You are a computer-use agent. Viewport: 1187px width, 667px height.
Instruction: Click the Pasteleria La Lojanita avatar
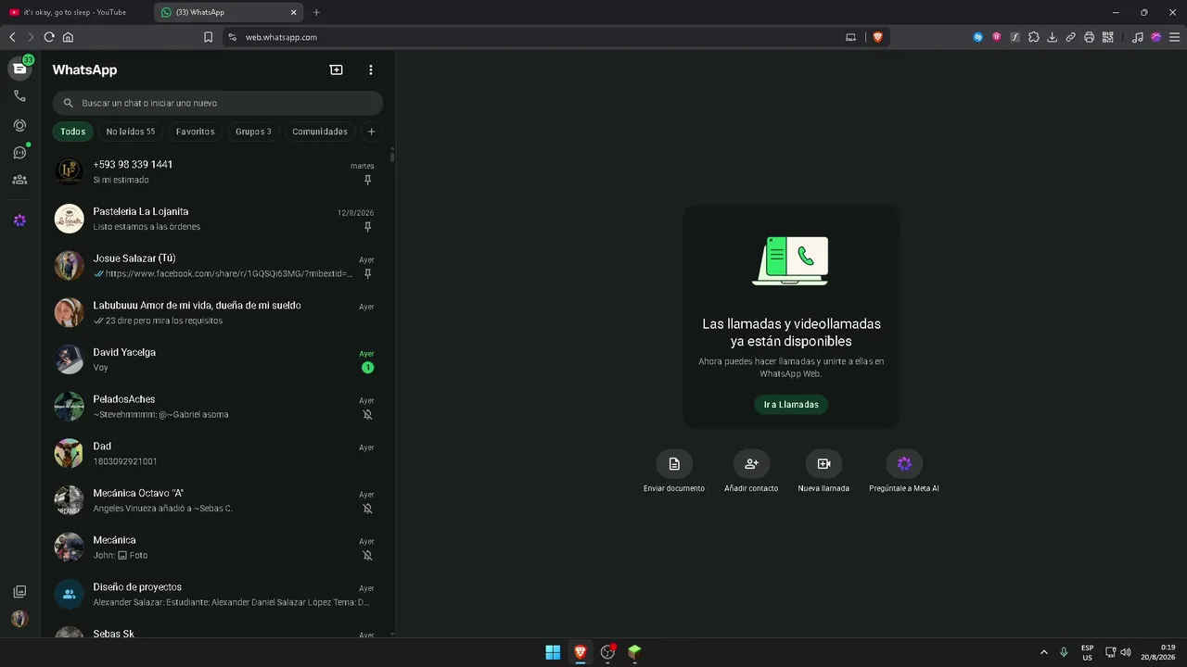tap(70, 219)
